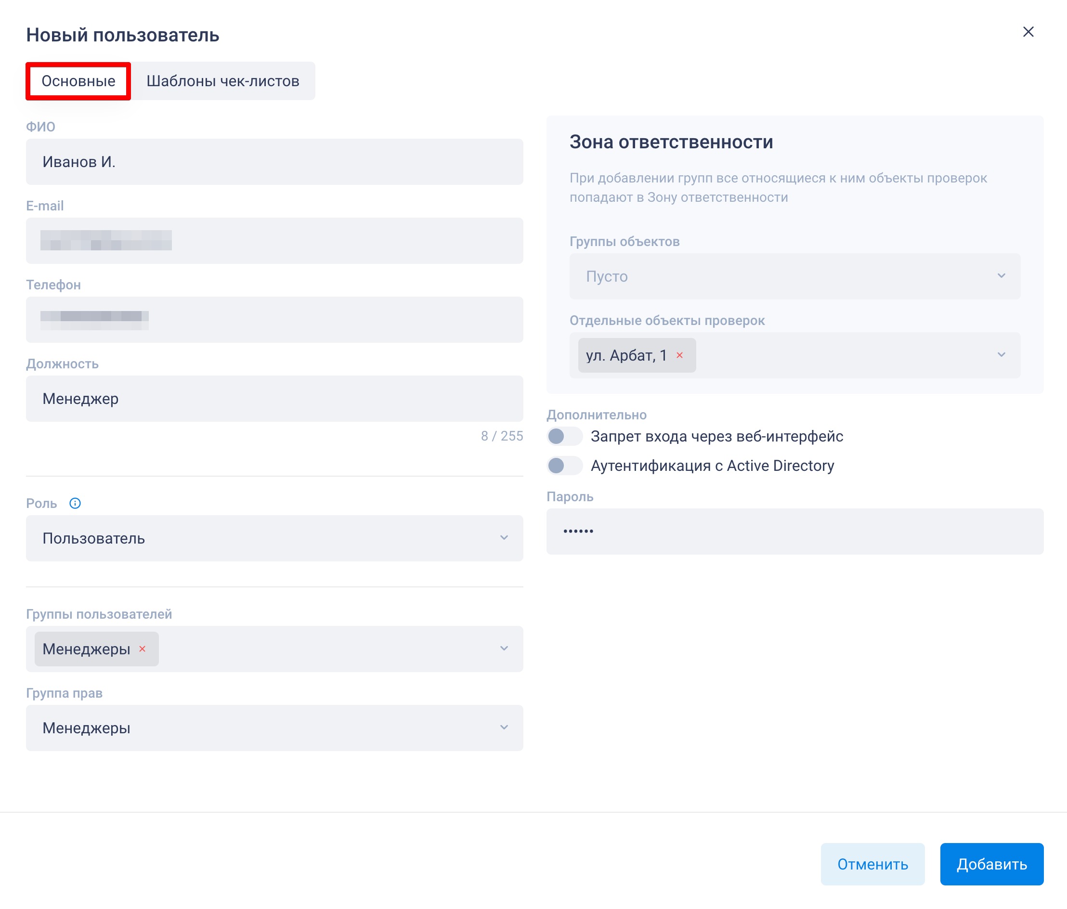Viewport: 1067px width, 909px height.
Task: Click the Пароль password field
Action: [x=794, y=532]
